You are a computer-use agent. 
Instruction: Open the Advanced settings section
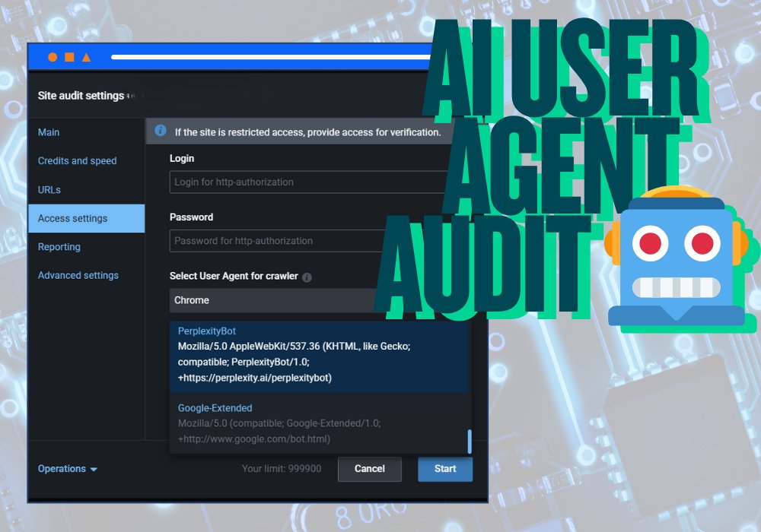tap(78, 275)
